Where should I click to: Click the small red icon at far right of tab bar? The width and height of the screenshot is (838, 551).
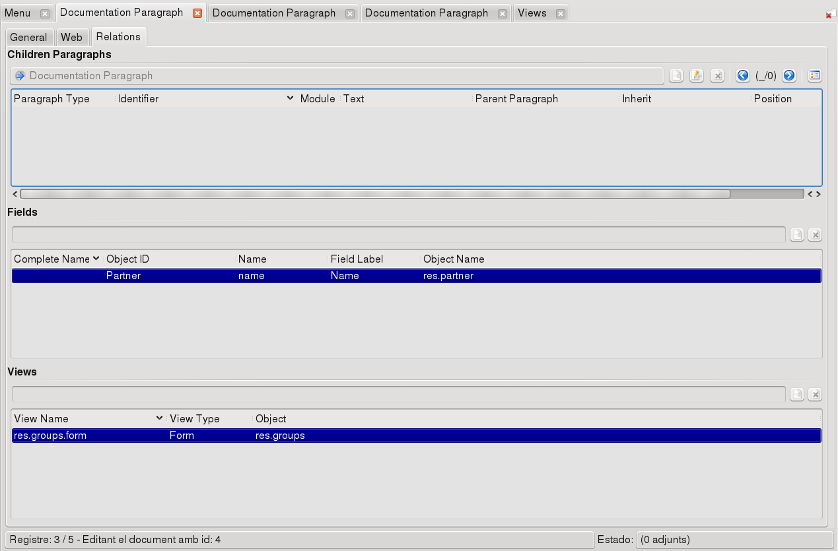point(830,14)
